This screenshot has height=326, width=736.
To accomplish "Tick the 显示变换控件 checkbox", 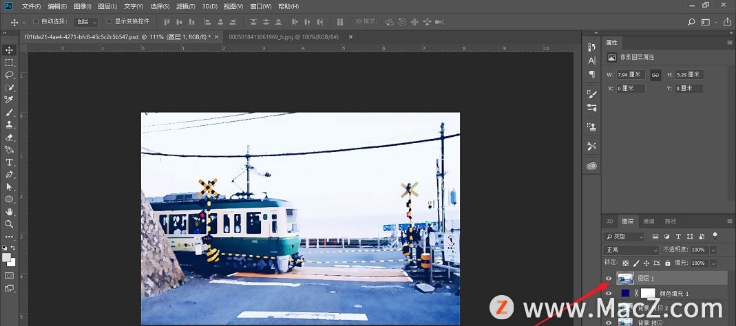I will pyautogui.click(x=109, y=21).
